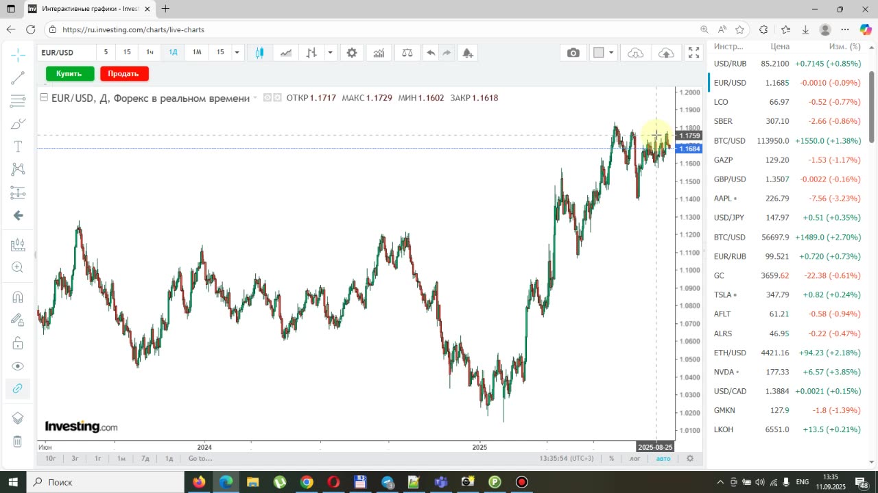Toggle авто auto scale
Screen dimensions: 878x493
pyautogui.click(x=663, y=459)
